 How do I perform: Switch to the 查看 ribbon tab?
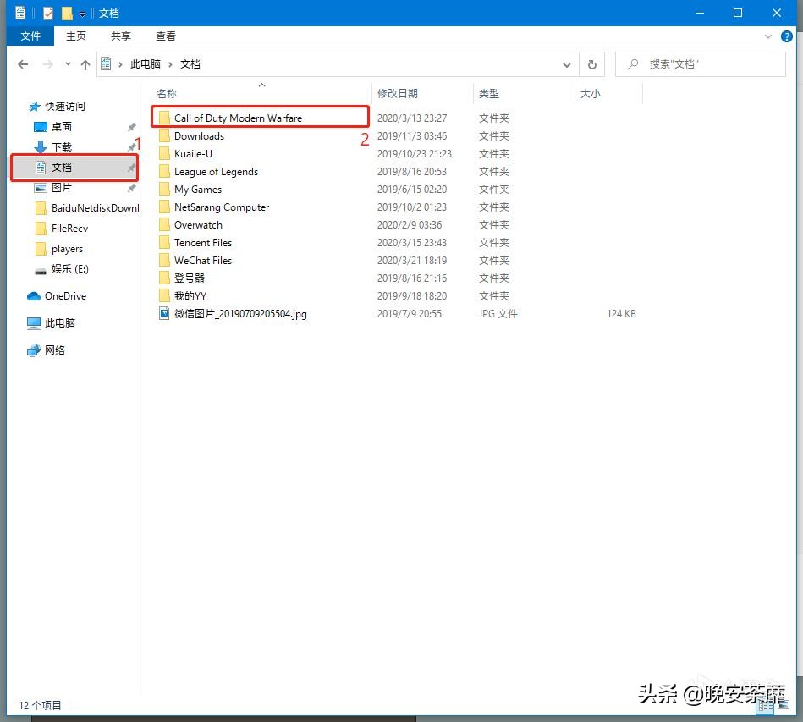[x=165, y=36]
